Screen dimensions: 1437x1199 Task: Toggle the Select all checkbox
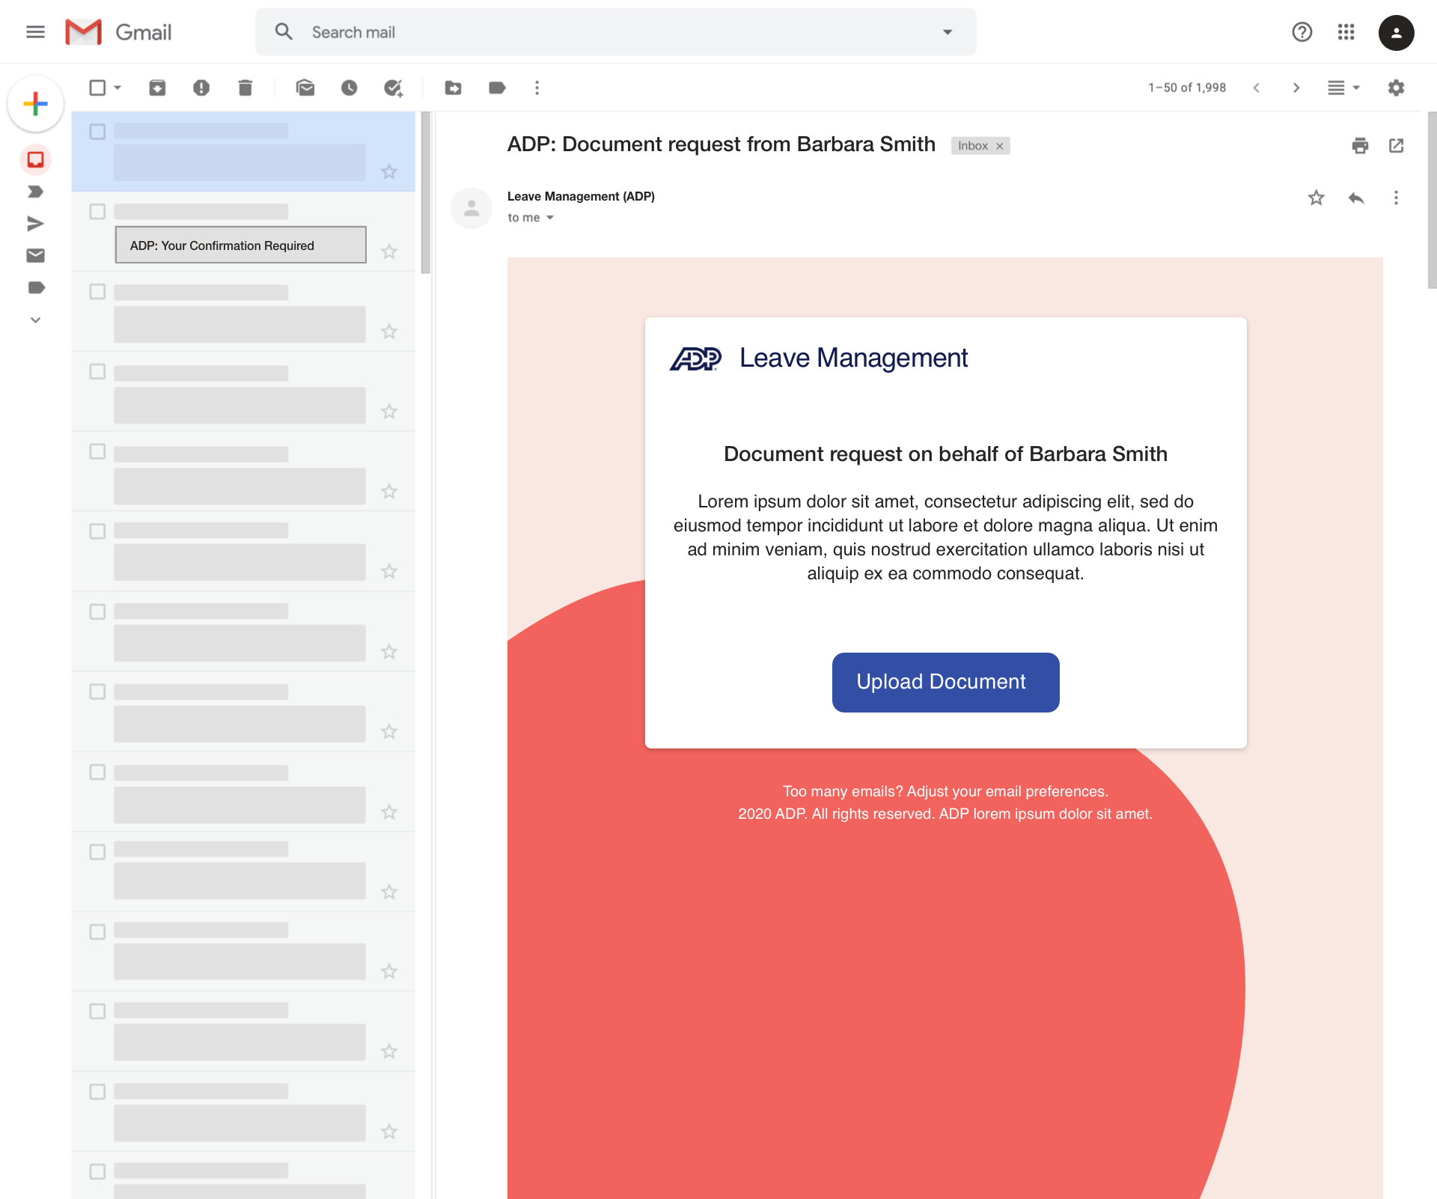pyautogui.click(x=97, y=88)
